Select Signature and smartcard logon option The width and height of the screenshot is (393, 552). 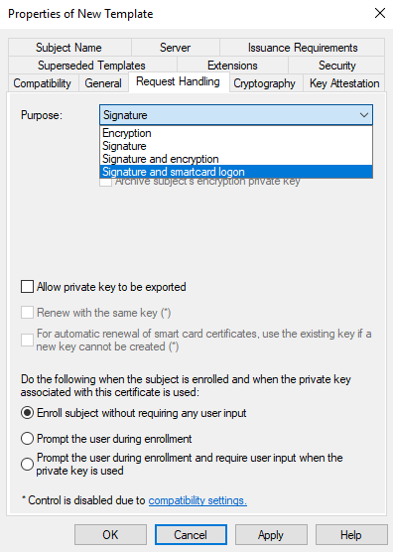pyautogui.click(x=236, y=172)
